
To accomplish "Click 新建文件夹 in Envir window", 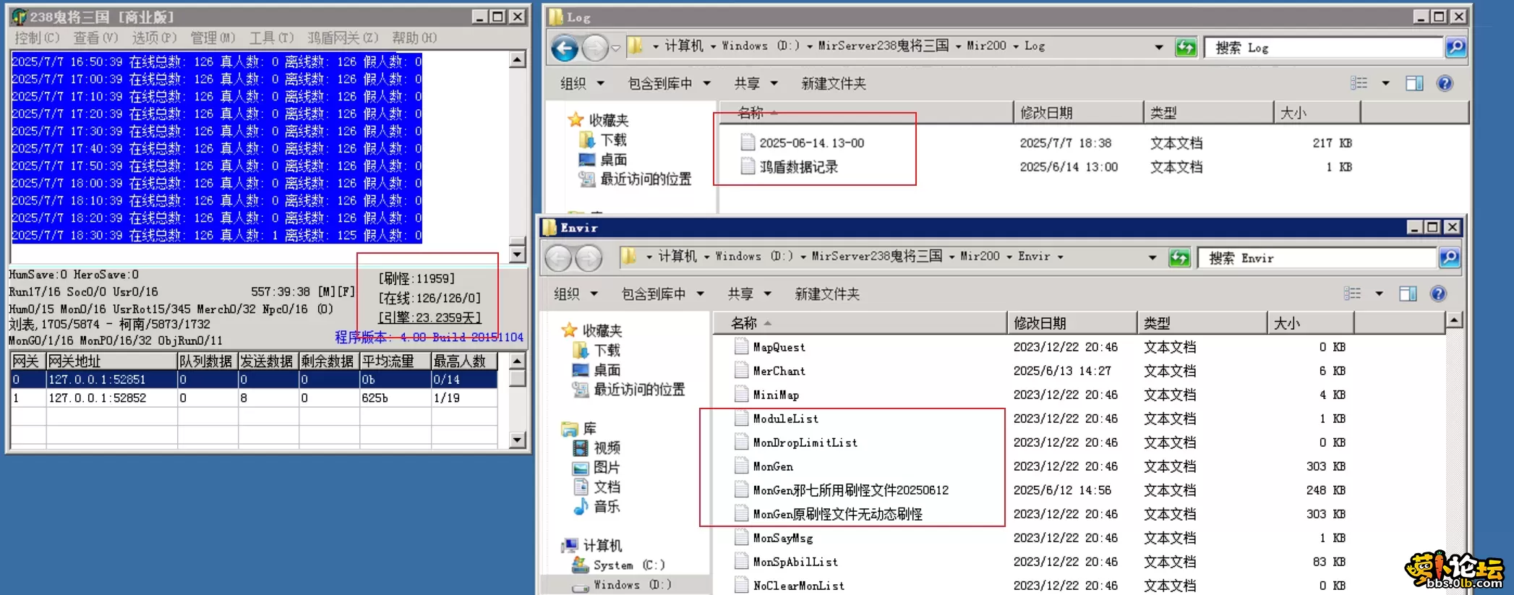I will 826,294.
